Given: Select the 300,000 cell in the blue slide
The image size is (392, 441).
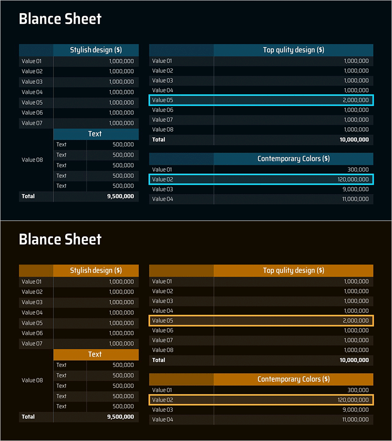Looking at the screenshot, I should 358,170.
